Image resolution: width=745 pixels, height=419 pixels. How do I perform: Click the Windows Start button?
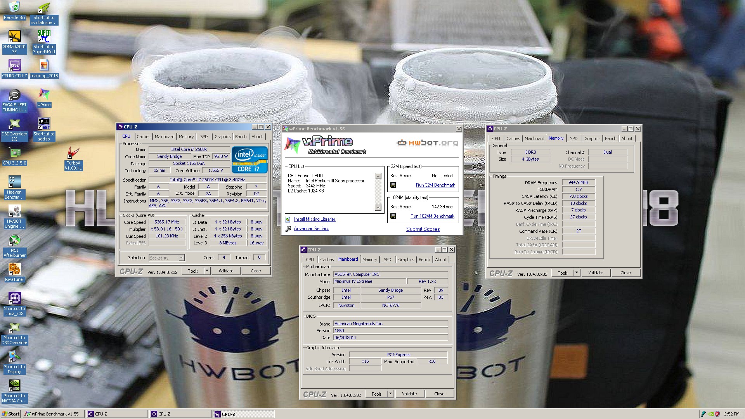(11, 414)
